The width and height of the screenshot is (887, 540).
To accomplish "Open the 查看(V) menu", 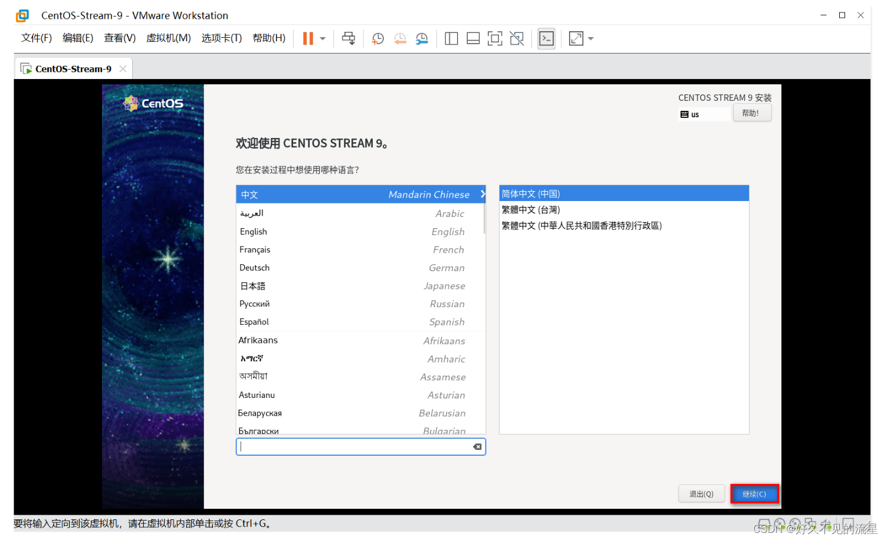I will [x=120, y=38].
